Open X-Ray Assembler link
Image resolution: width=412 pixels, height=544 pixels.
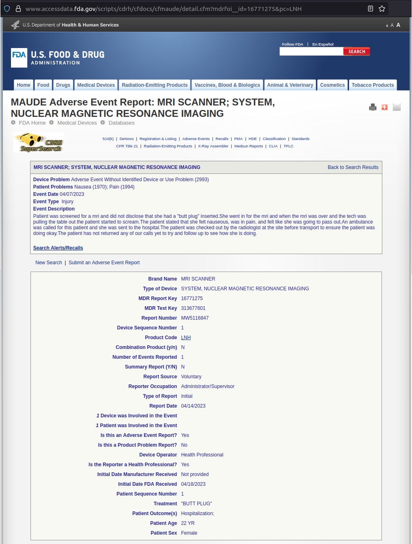[x=213, y=146]
